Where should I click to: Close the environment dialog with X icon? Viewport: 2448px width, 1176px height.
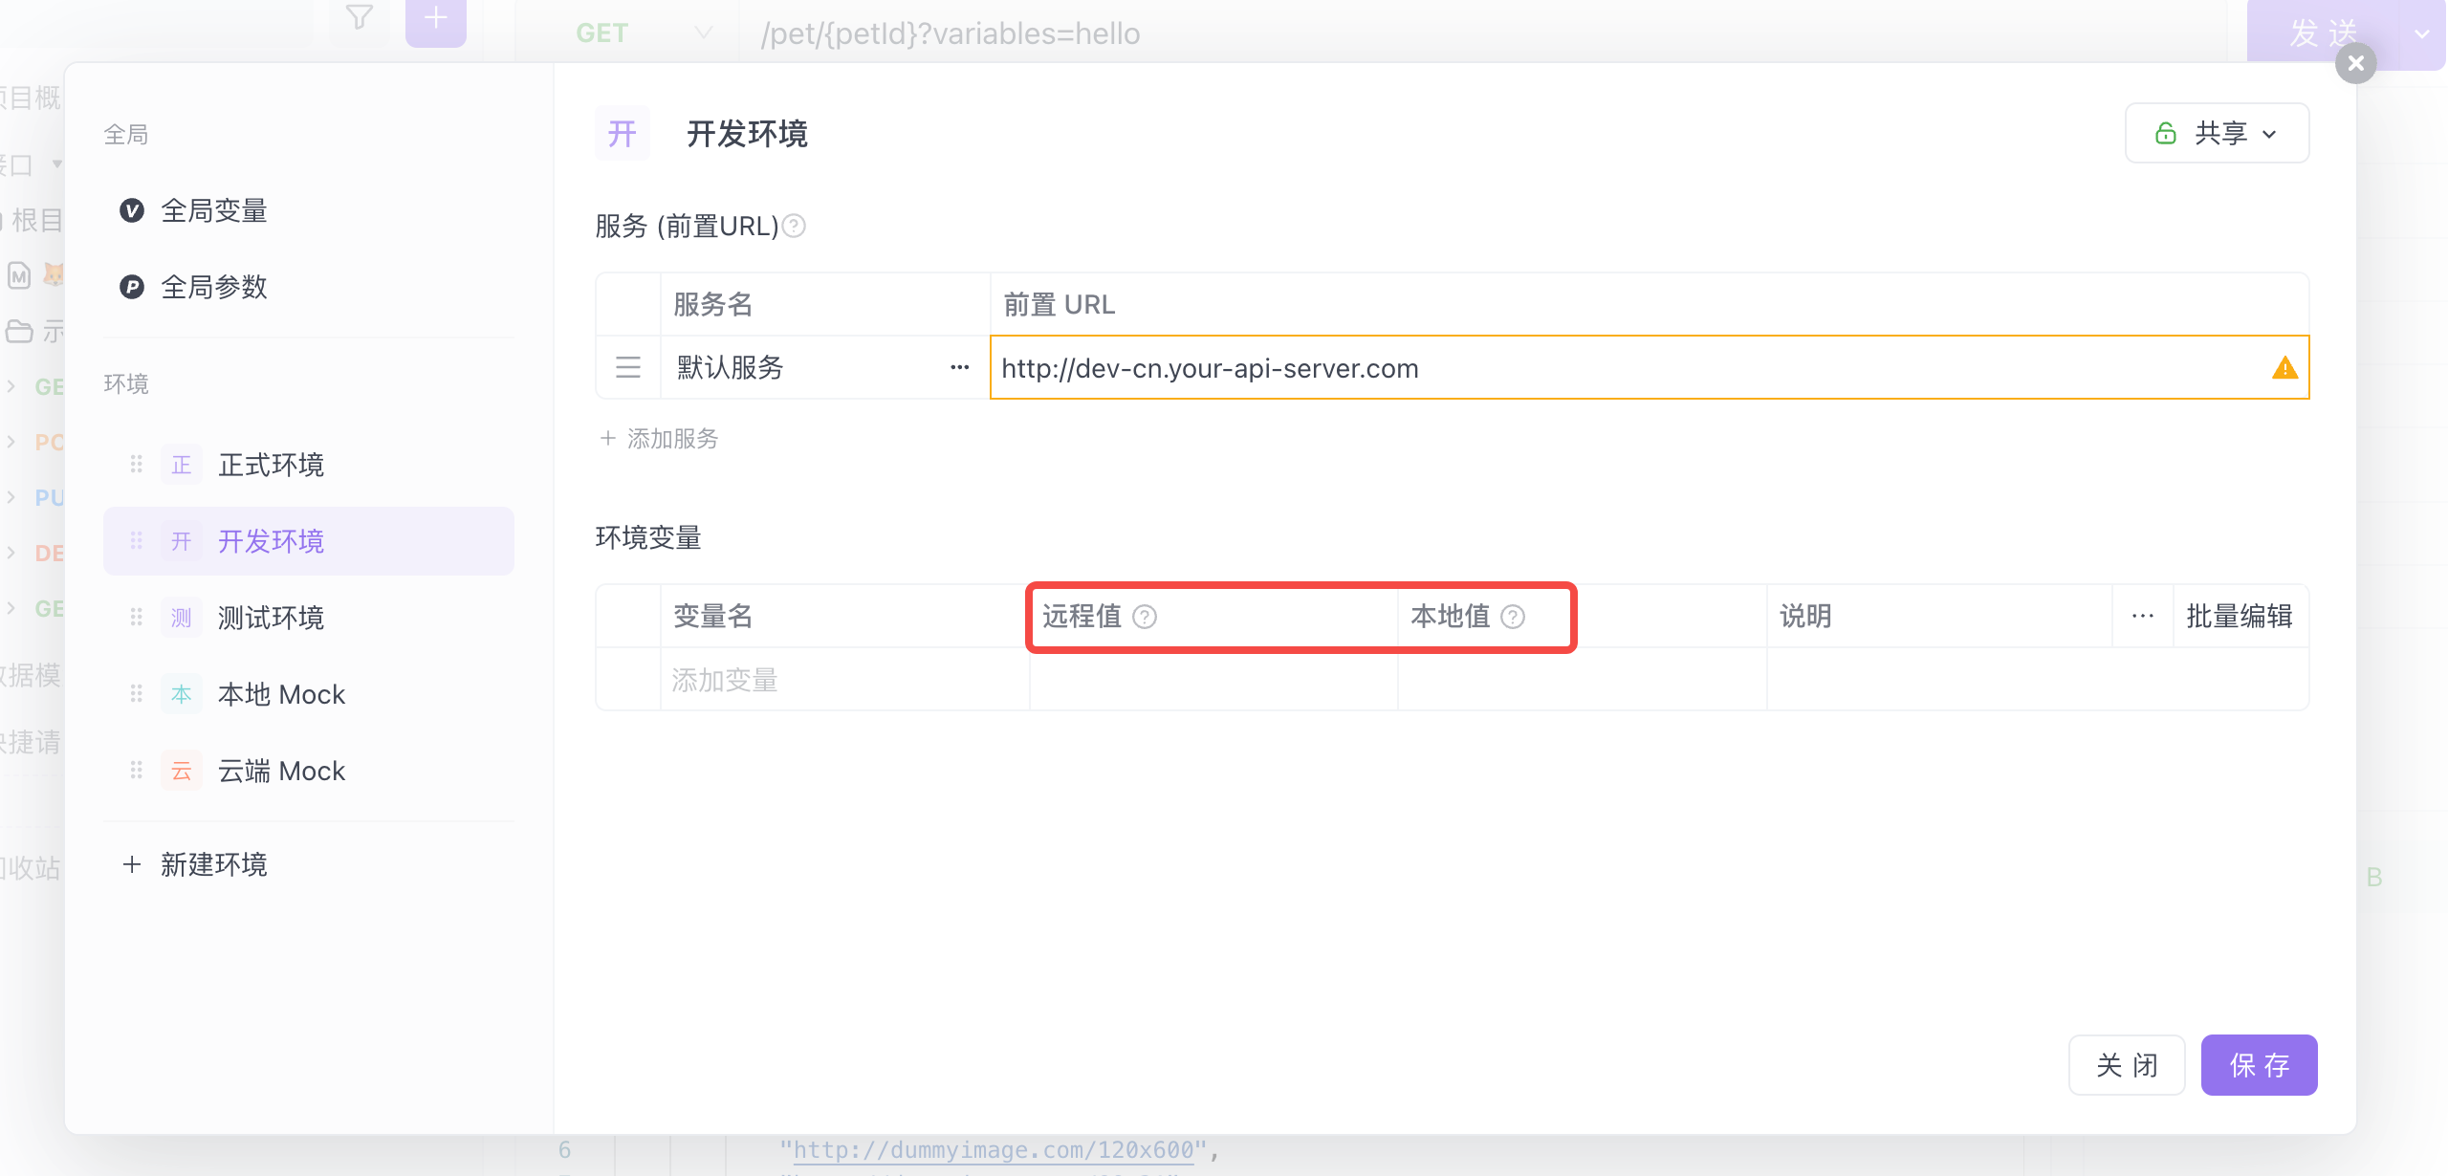point(2355,64)
